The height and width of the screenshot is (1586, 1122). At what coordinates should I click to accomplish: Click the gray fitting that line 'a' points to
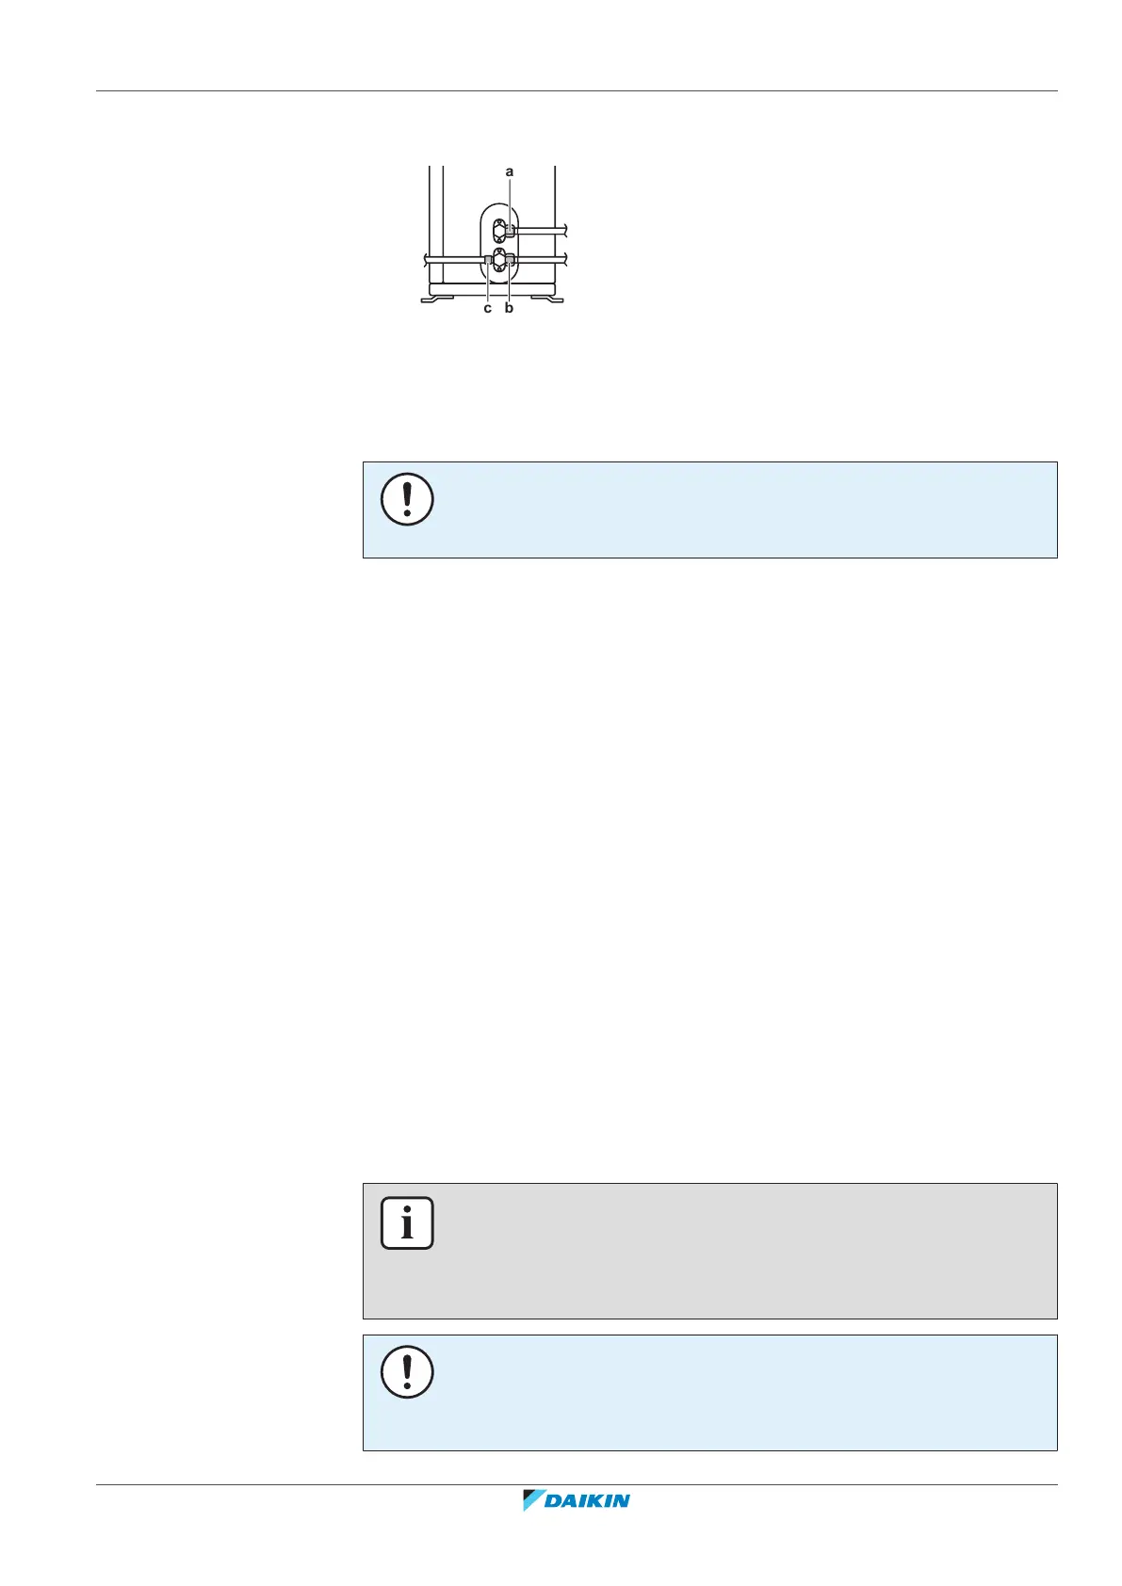click(x=510, y=230)
